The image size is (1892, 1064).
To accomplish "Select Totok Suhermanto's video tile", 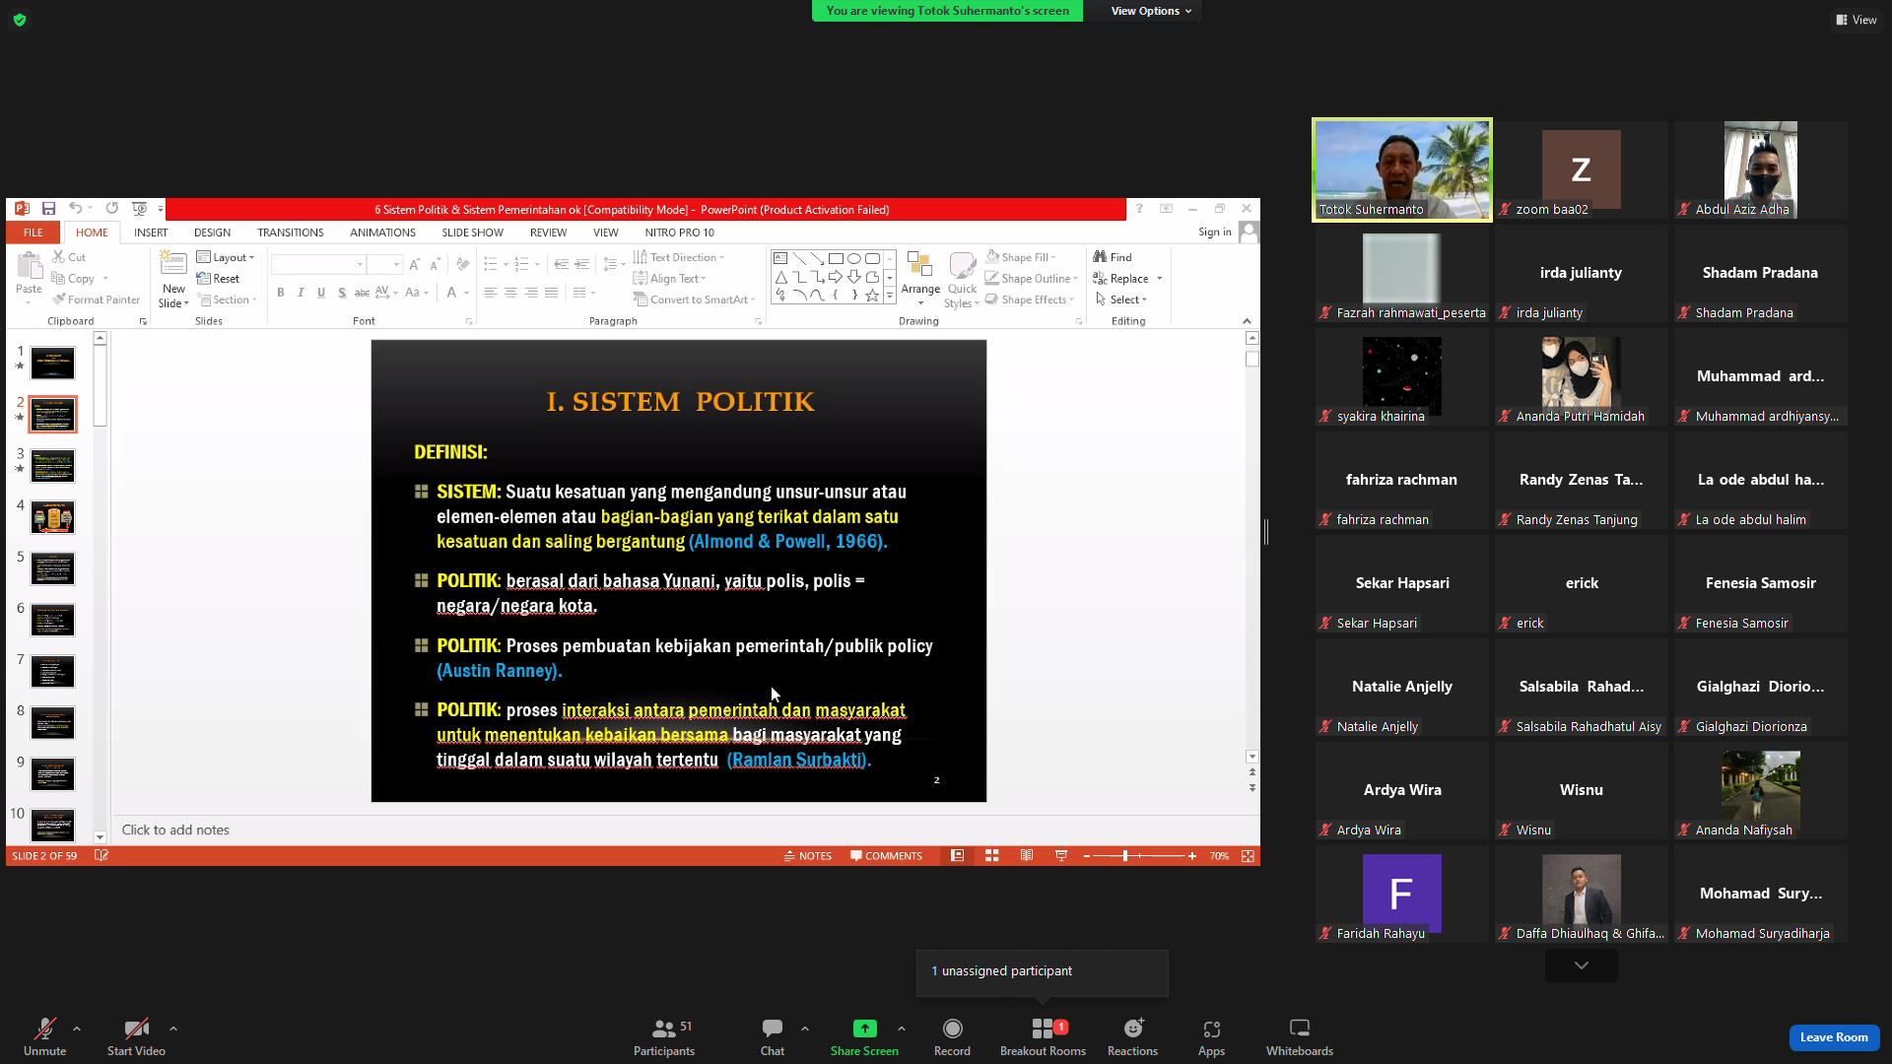I will click(1401, 169).
